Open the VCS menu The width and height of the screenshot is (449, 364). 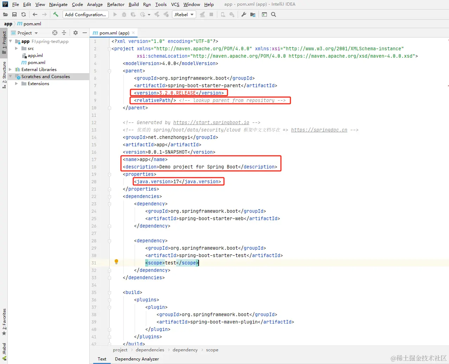point(175,4)
